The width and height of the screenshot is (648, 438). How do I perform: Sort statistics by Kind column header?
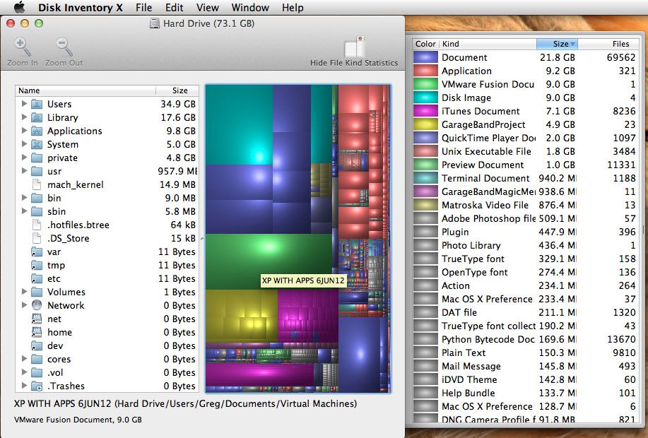click(x=488, y=44)
